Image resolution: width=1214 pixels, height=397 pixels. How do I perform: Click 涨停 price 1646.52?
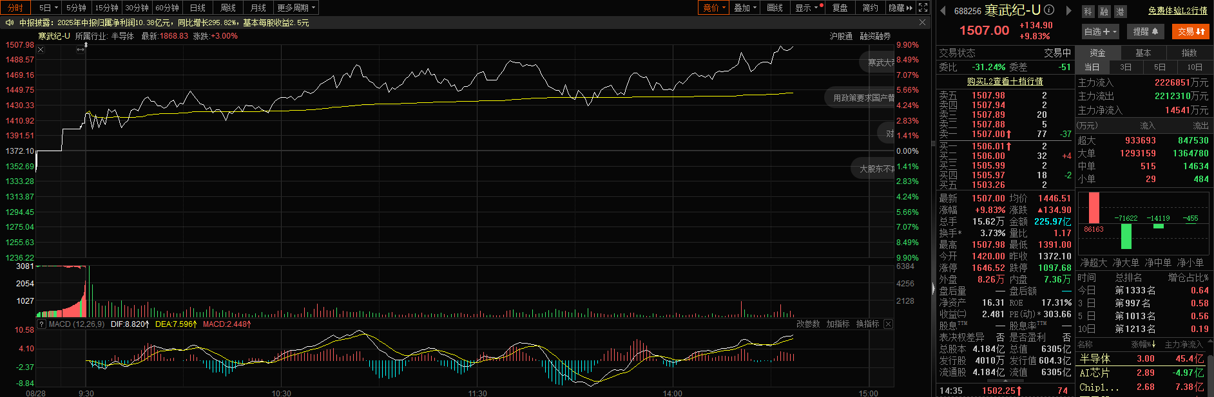point(988,268)
